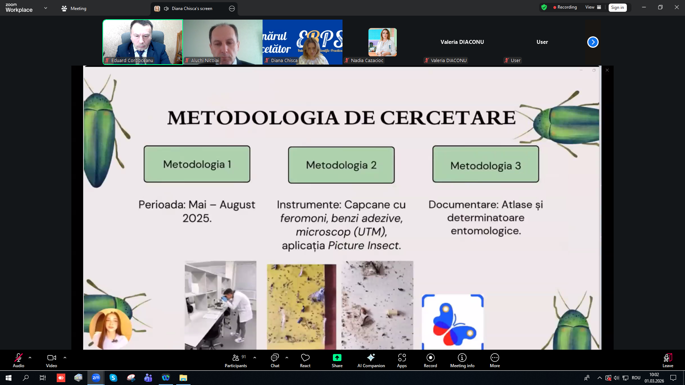The image size is (685, 385).
Task: Toggle camera with Video button
Action: [x=51, y=358]
